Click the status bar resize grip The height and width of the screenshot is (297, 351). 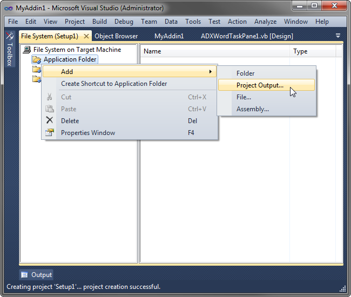(x=343, y=289)
